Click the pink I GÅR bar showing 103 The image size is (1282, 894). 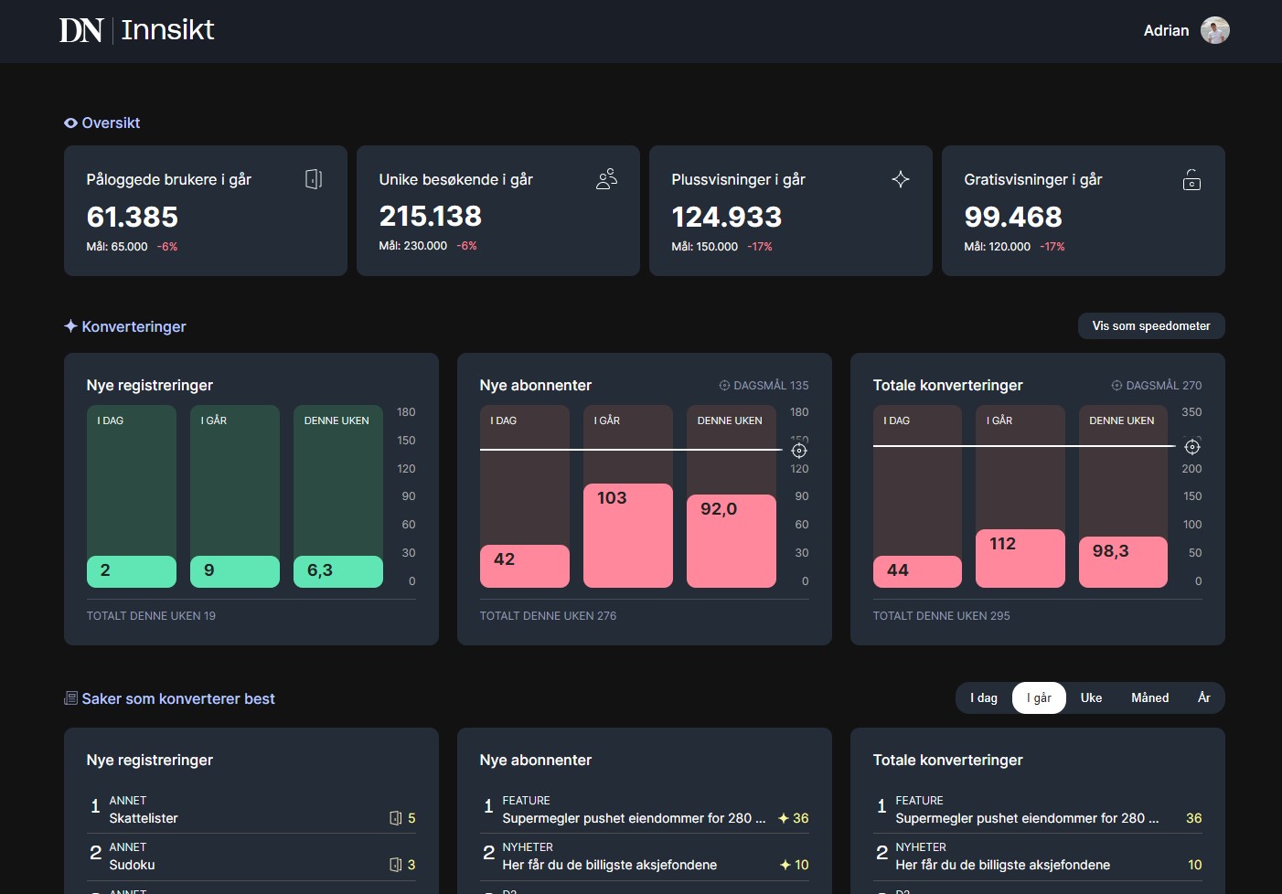click(627, 535)
